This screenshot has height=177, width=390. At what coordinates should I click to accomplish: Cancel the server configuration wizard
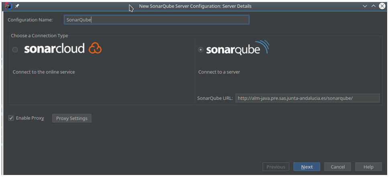click(x=337, y=167)
